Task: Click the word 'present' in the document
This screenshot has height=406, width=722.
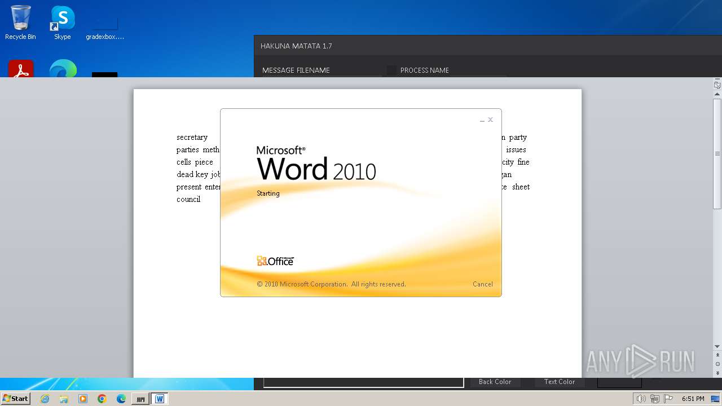Action: [189, 187]
